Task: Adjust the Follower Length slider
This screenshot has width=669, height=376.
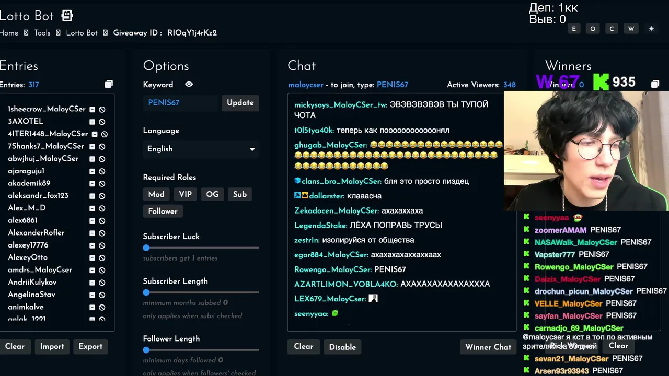Action: [x=201, y=350]
